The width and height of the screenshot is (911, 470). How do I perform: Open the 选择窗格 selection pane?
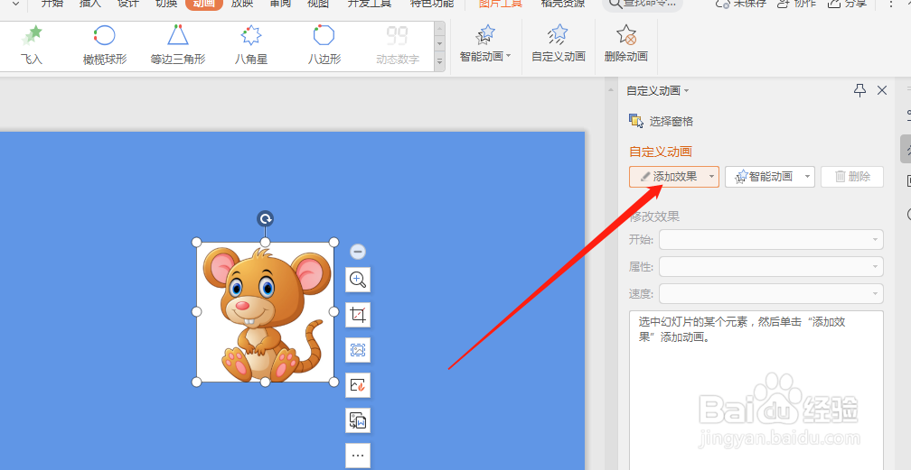click(x=662, y=121)
